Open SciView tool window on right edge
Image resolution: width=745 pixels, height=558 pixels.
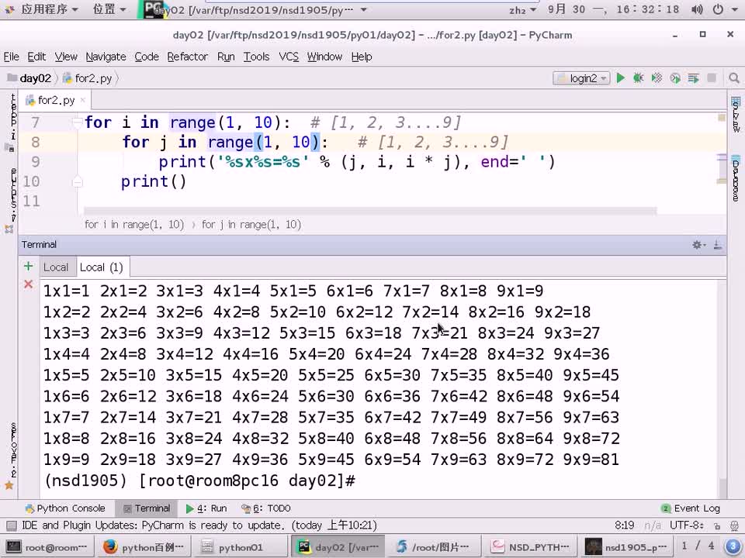tap(736, 115)
